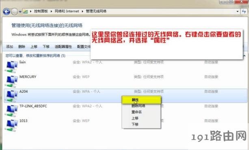Click the 网络和 Internet breadcrumb link
The width and height of the screenshot is (249, 150).
[x=67, y=11]
